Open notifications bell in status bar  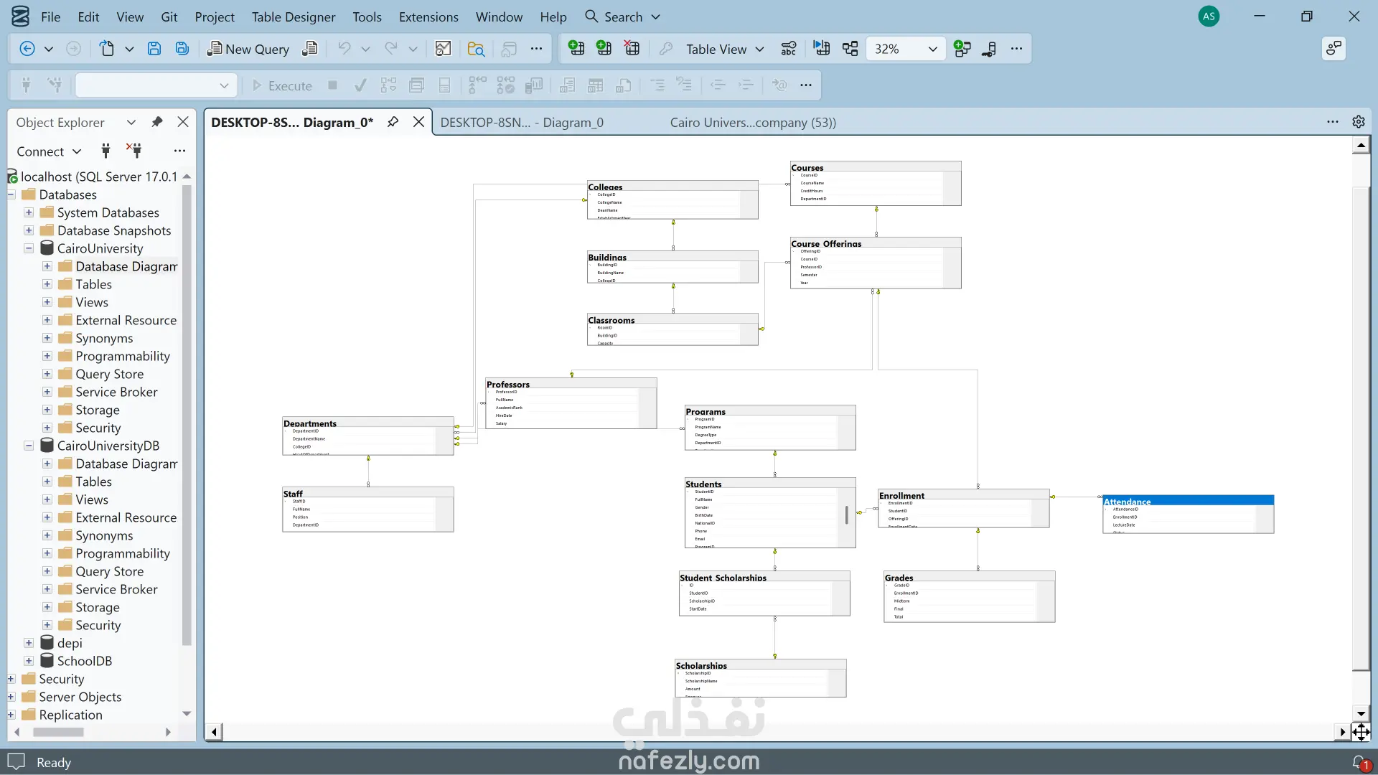pos(1359,762)
